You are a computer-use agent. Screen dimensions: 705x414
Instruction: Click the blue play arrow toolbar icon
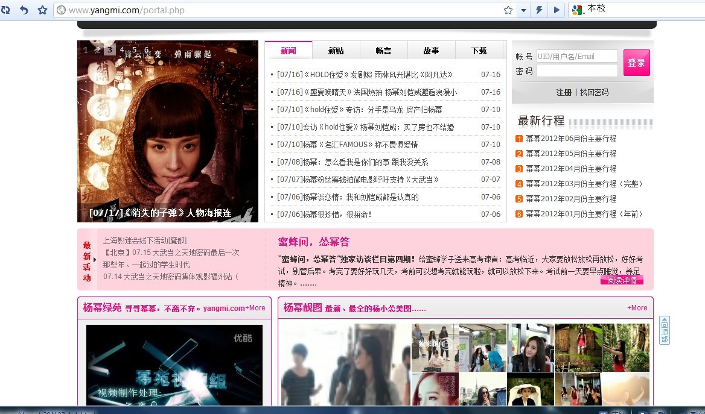click(x=556, y=10)
